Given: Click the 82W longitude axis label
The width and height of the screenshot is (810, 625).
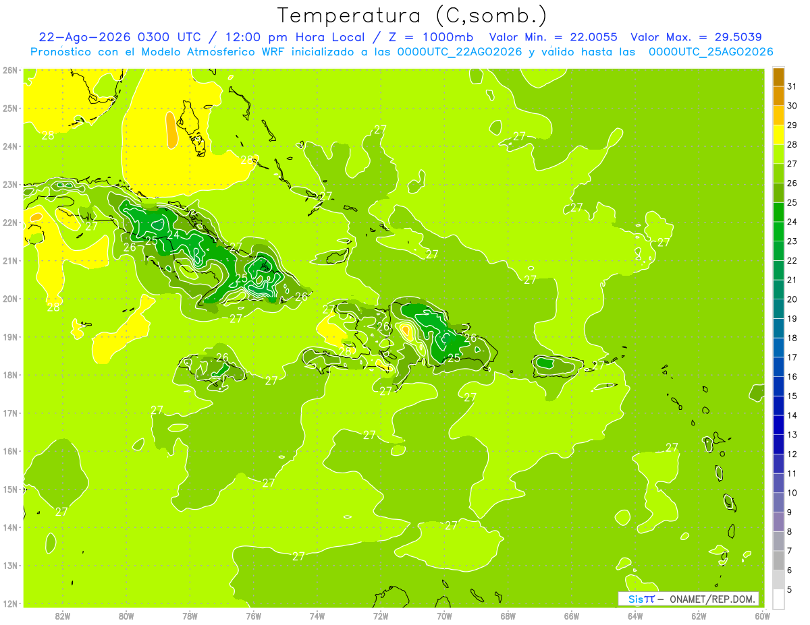Looking at the screenshot, I should tap(63, 616).
